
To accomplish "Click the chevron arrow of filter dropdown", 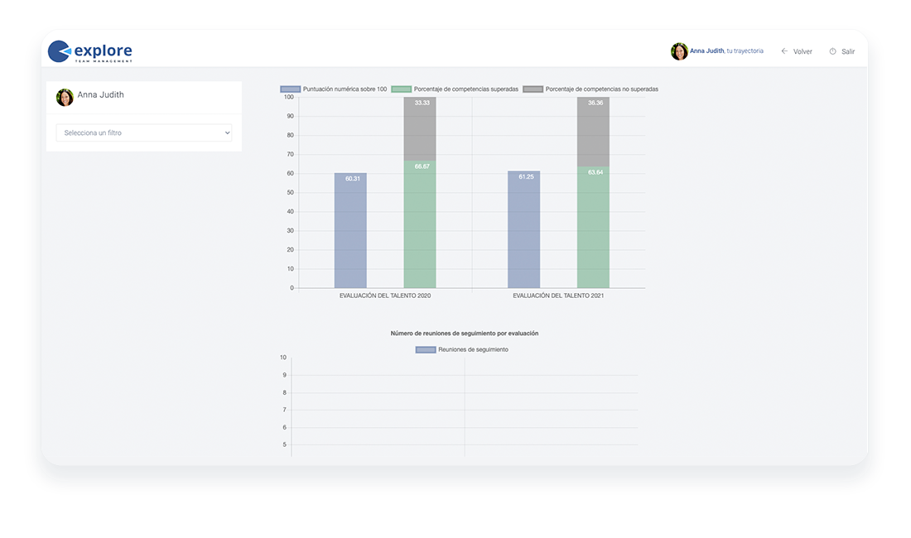I will (x=227, y=132).
